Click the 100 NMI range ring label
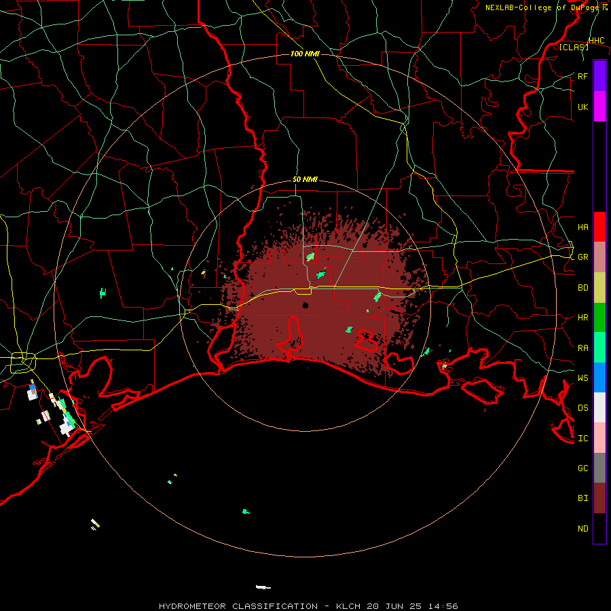This screenshot has height=611, width=611. pos(305,54)
